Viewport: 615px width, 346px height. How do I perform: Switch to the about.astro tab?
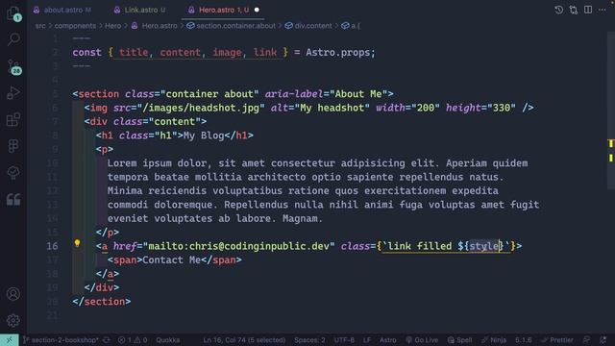coord(62,10)
